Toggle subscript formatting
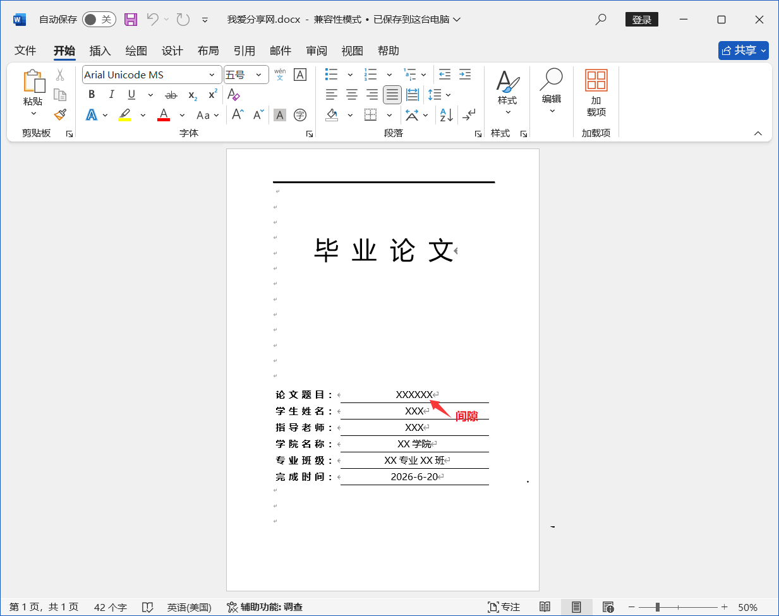 (193, 95)
